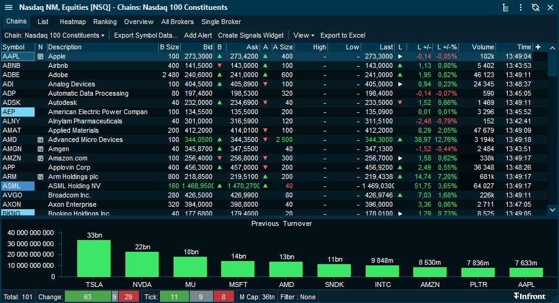The height and width of the screenshot is (303, 559).
Task: Switch to the List tab
Action: [x=43, y=22]
